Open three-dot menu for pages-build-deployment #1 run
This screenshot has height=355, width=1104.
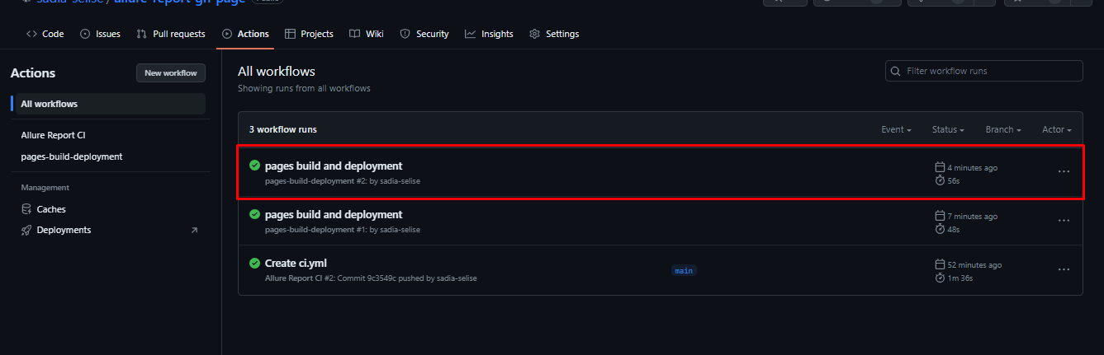1064,221
